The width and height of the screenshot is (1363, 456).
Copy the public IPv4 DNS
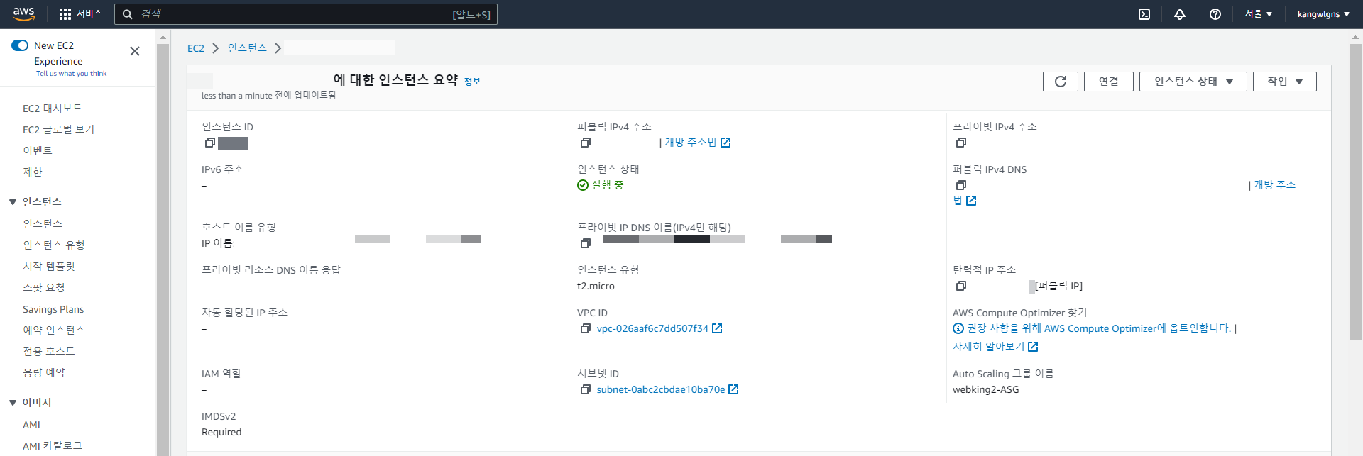click(x=961, y=185)
